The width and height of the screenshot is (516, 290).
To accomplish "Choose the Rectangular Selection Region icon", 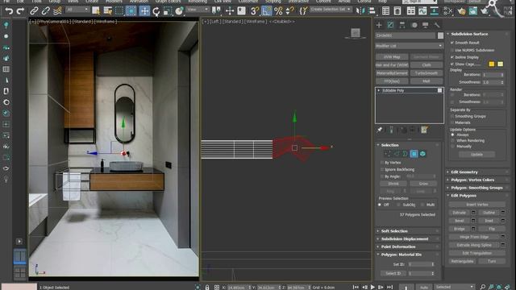I will tap(119, 10).
